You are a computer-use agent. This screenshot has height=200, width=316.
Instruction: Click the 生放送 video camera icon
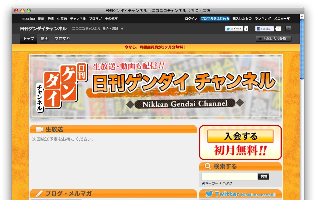point(40,129)
